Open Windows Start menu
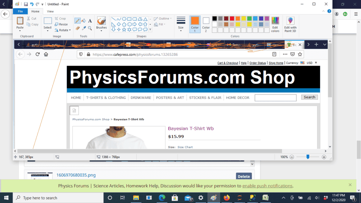 6,198
